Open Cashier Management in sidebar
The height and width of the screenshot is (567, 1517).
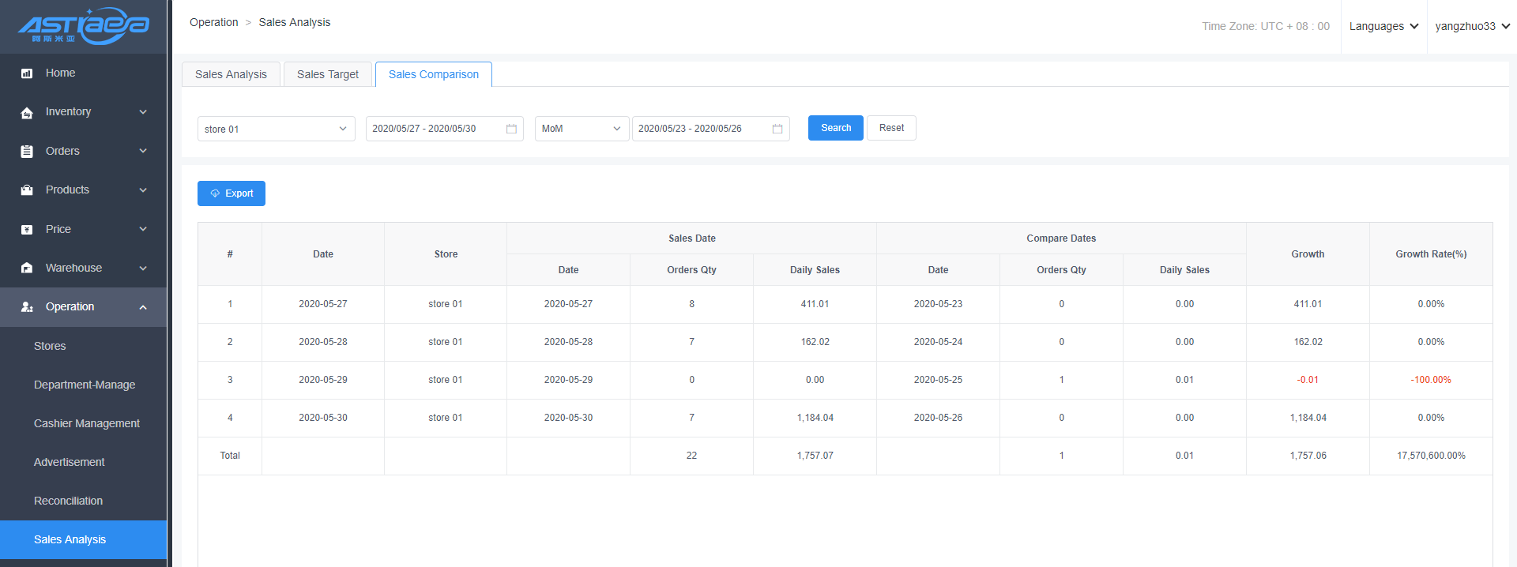pos(87,423)
